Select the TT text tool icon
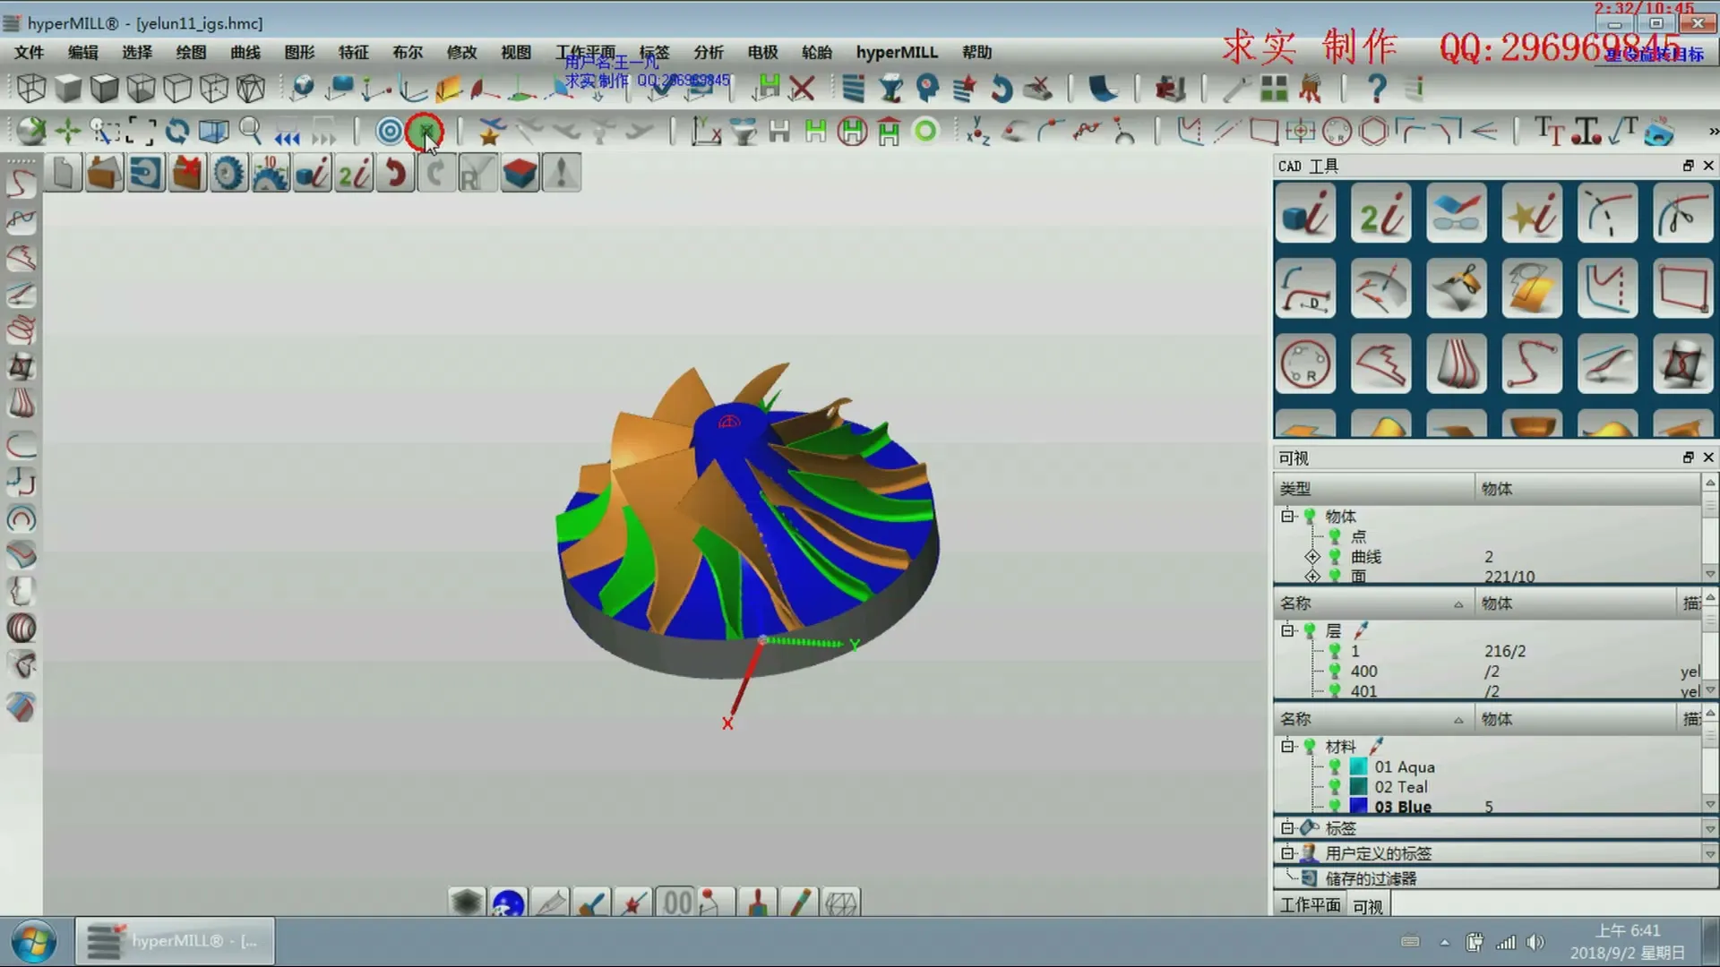Screen dimensions: 1720x967 pos(1549,132)
